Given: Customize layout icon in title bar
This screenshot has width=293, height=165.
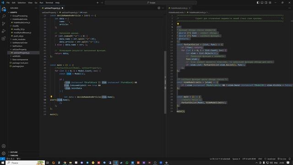Looking at the screenshot, I should (x=270, y=3).
